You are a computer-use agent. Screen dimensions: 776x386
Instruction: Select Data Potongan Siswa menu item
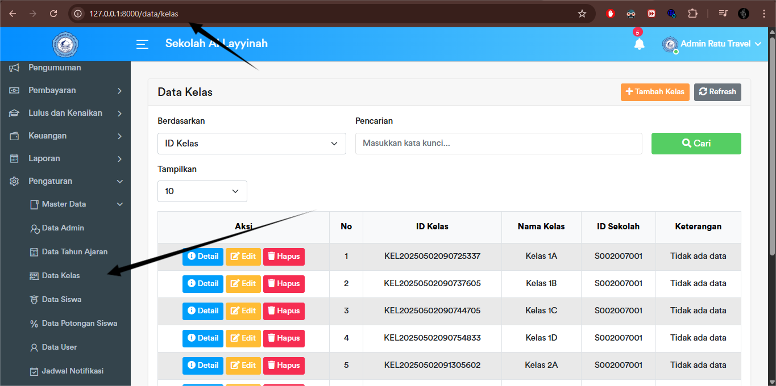pyautogui.click(x=79, y=323)
